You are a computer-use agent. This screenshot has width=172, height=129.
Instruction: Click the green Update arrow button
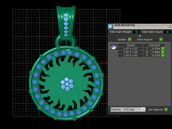pos(130,39)
